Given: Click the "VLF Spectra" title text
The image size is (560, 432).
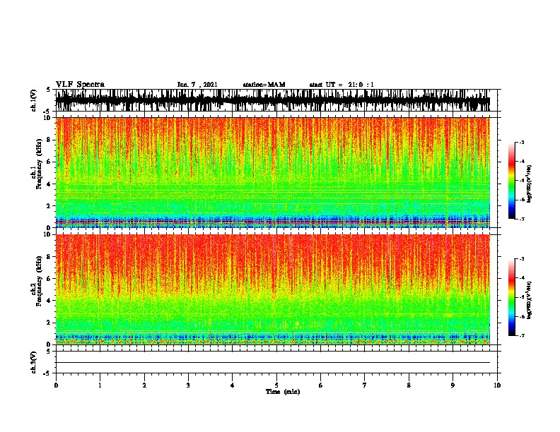Looking at the screenshot, I should click(80, 85).
